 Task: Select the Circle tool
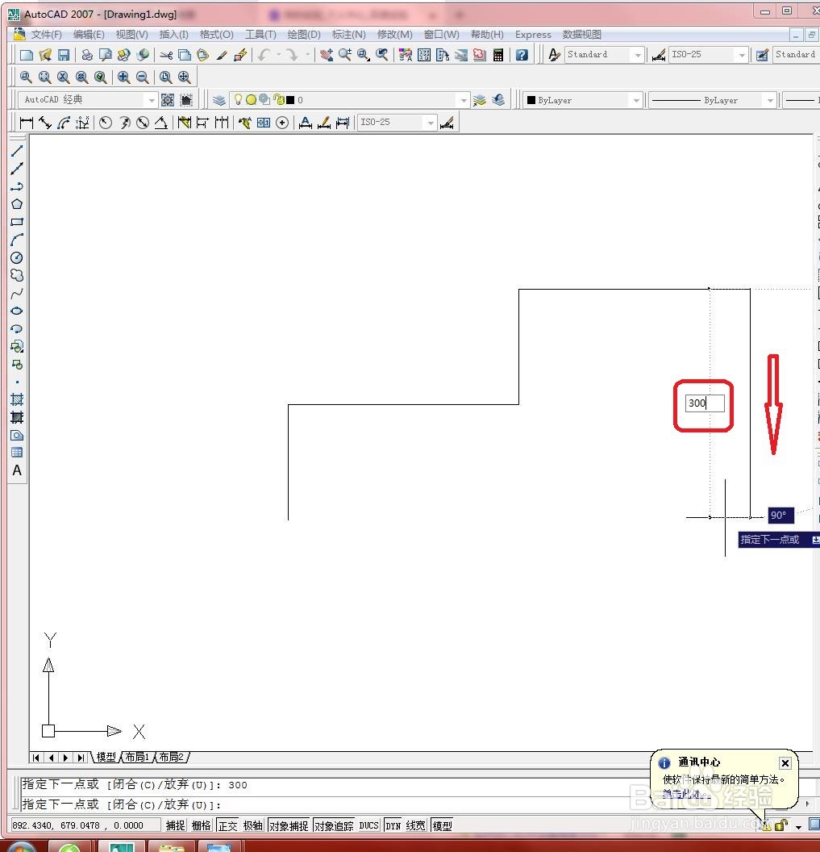coord(17,257)
